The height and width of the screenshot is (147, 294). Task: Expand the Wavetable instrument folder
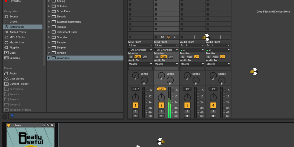49,58
